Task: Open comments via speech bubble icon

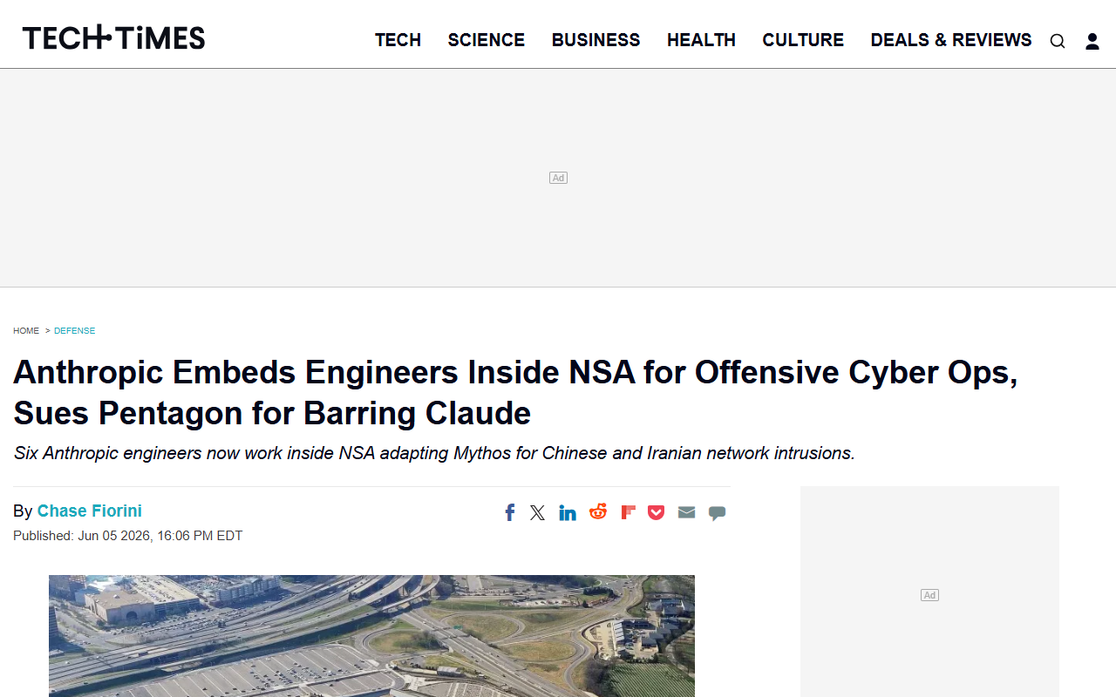Action: pyautogui.click(x=717, y=513)
